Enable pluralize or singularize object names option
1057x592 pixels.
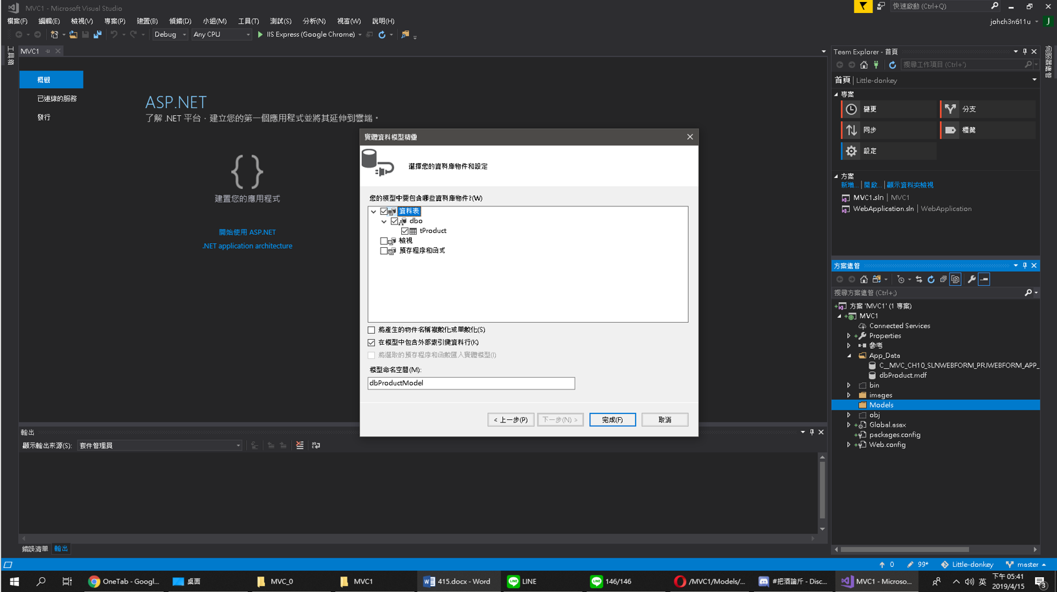pyautogui.click(x=372, y=330)
